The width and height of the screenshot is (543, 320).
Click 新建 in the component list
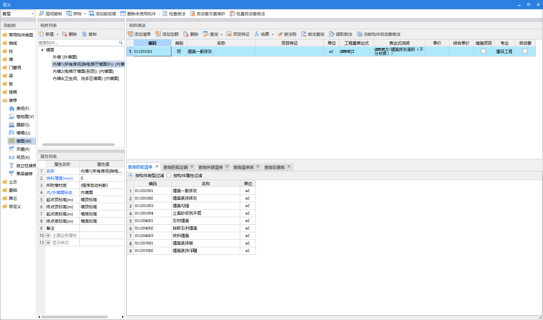pyautogui.click(x=47, y=34)
